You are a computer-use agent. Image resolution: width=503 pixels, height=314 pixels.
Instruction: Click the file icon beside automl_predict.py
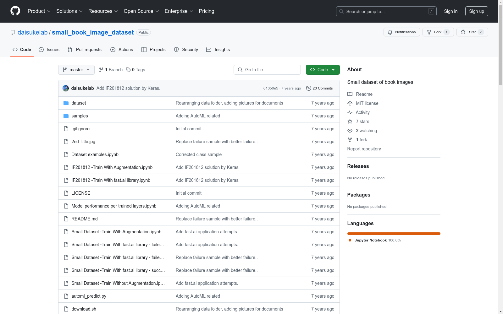pos(66,296)
